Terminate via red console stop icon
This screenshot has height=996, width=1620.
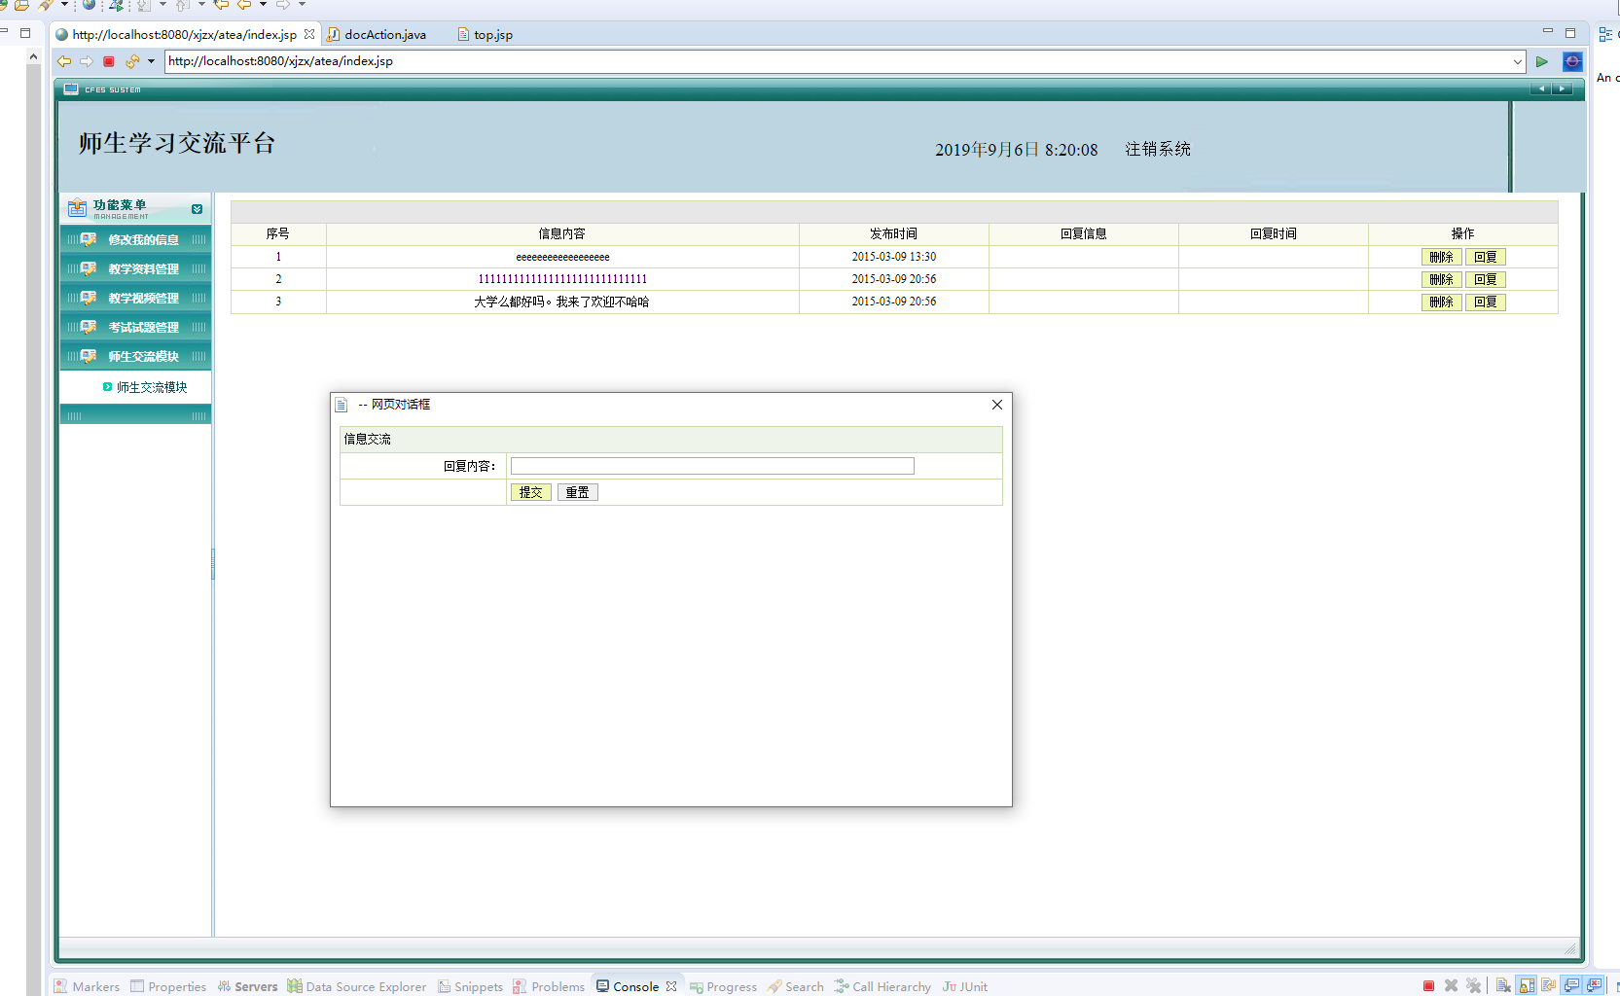point(1428,985)
